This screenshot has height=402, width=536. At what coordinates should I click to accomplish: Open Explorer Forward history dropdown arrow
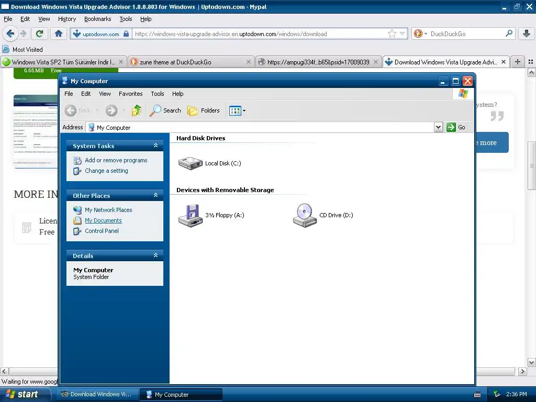coord(124,110)
